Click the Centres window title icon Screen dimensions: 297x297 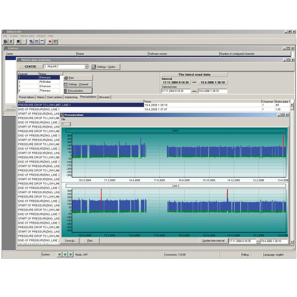coord(6,48)
